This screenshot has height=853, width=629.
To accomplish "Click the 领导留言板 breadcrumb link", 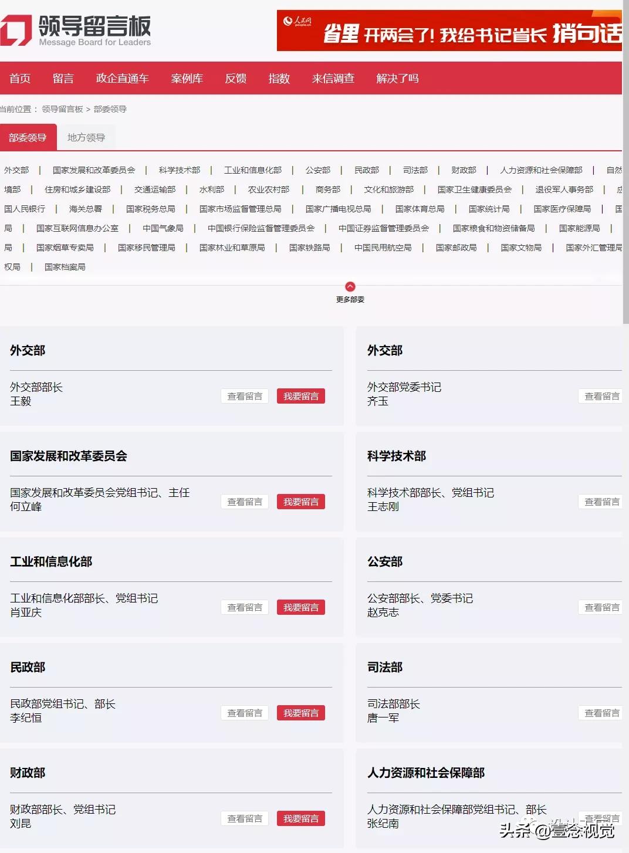I will pyautogui.click(x=61, y=109).
